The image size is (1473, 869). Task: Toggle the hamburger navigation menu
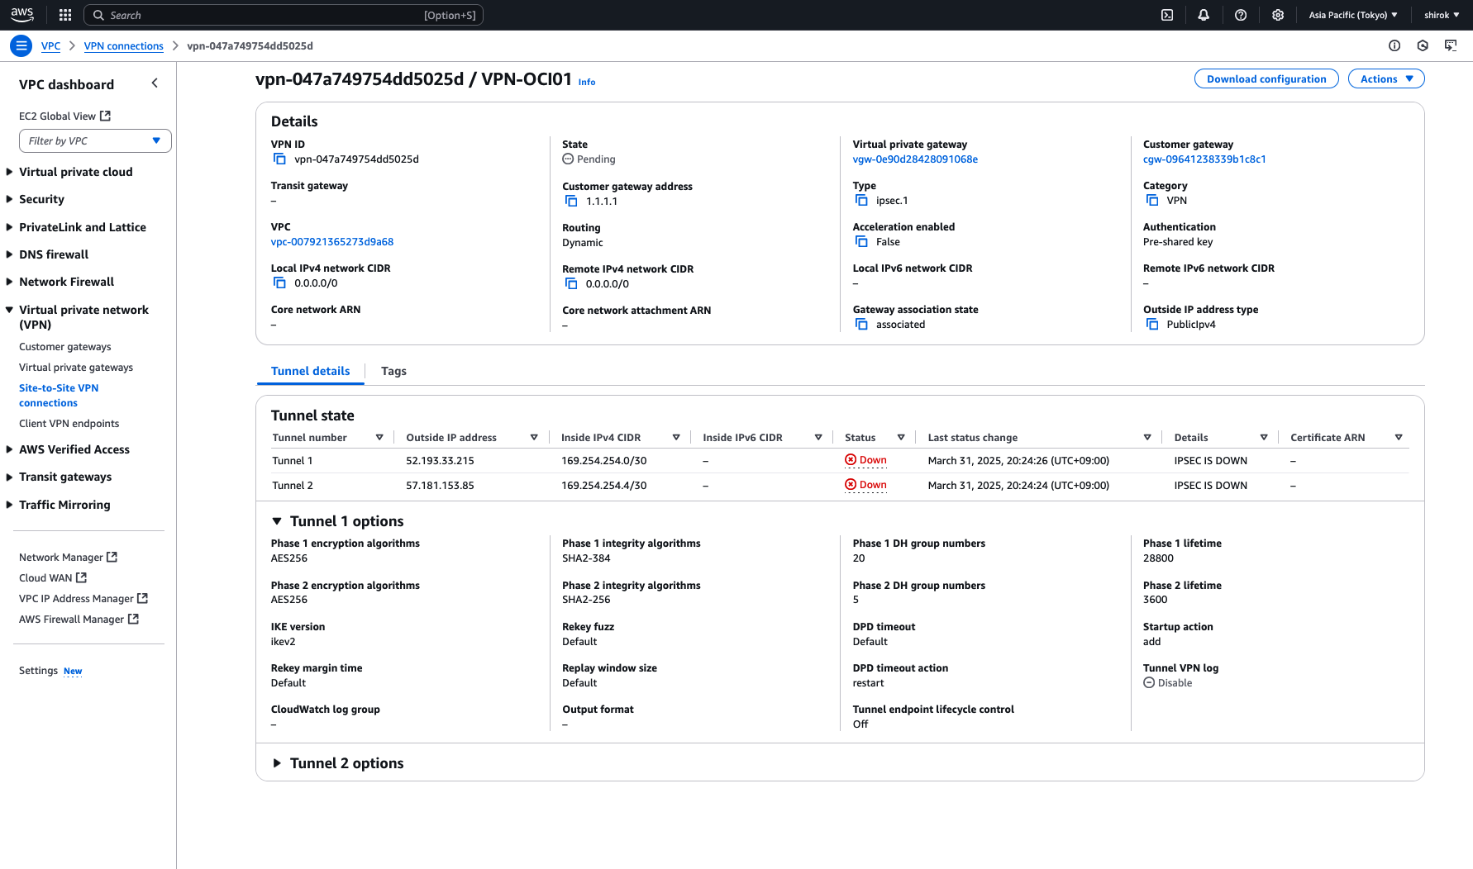click(x=21, y=46)
